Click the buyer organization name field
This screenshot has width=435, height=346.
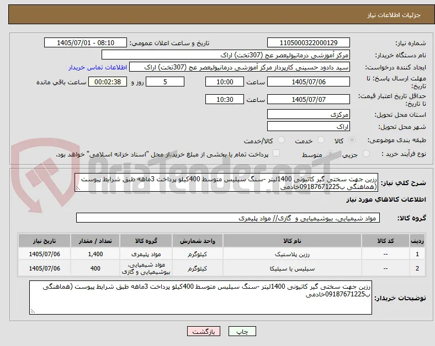[226, 55]
